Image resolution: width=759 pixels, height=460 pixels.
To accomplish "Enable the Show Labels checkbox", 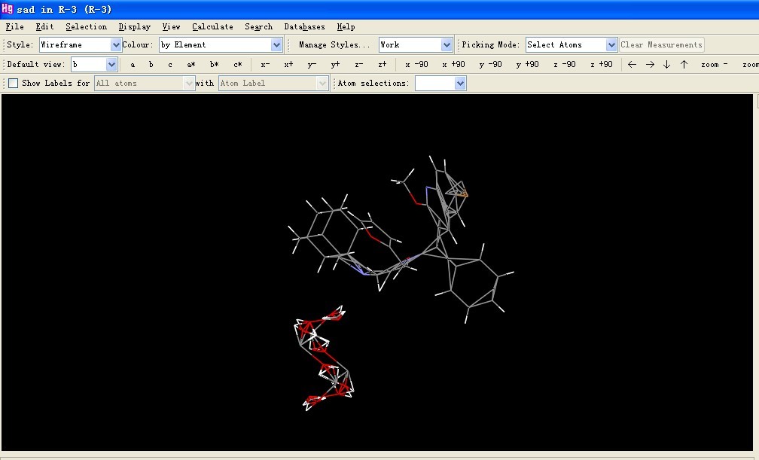I will pyautogui.click(x=13, y=84).
